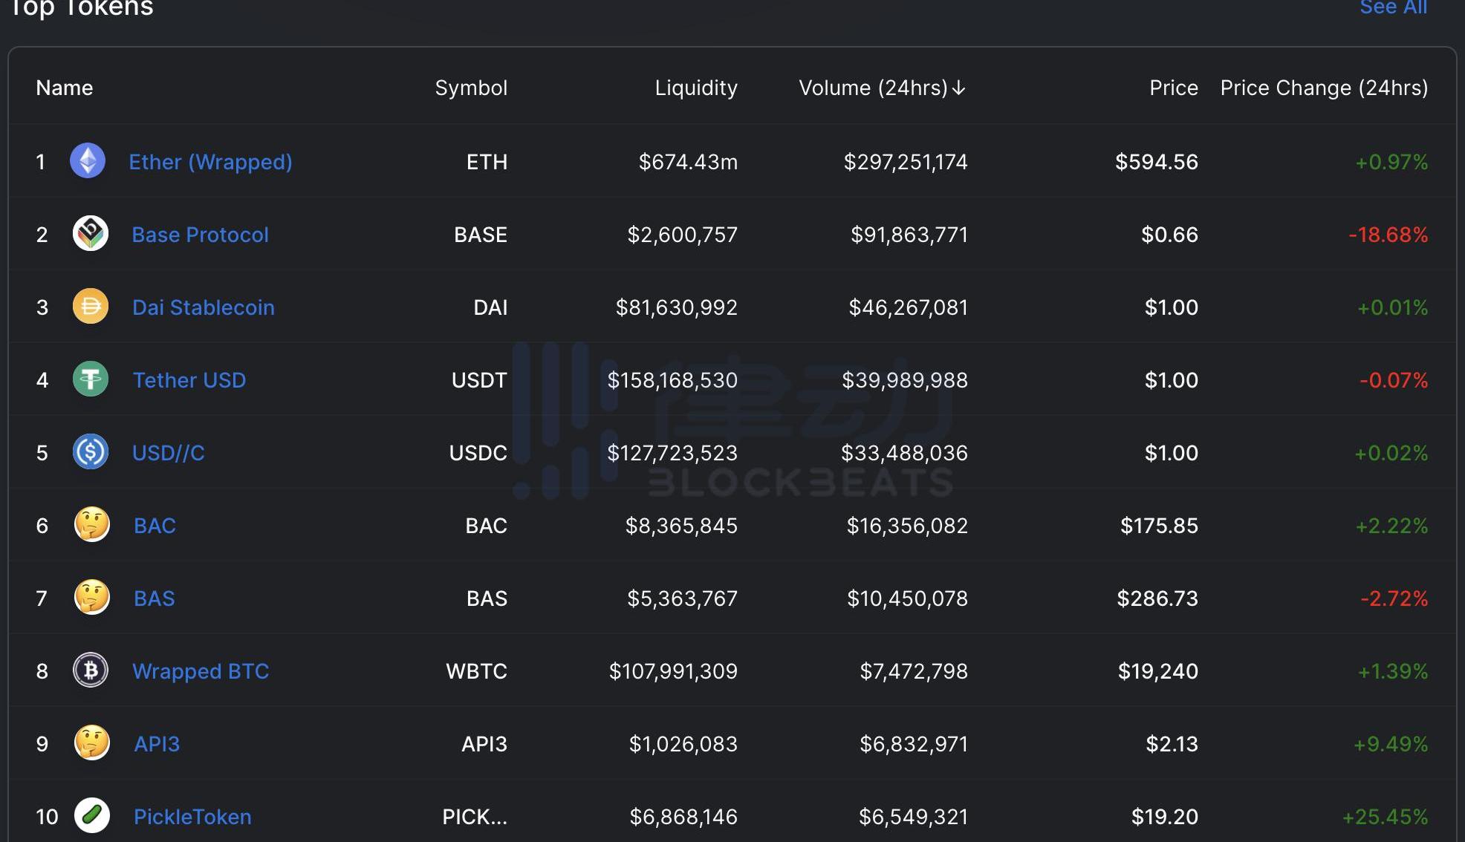Click BAS volume $10,450,078

coord(907,598)
